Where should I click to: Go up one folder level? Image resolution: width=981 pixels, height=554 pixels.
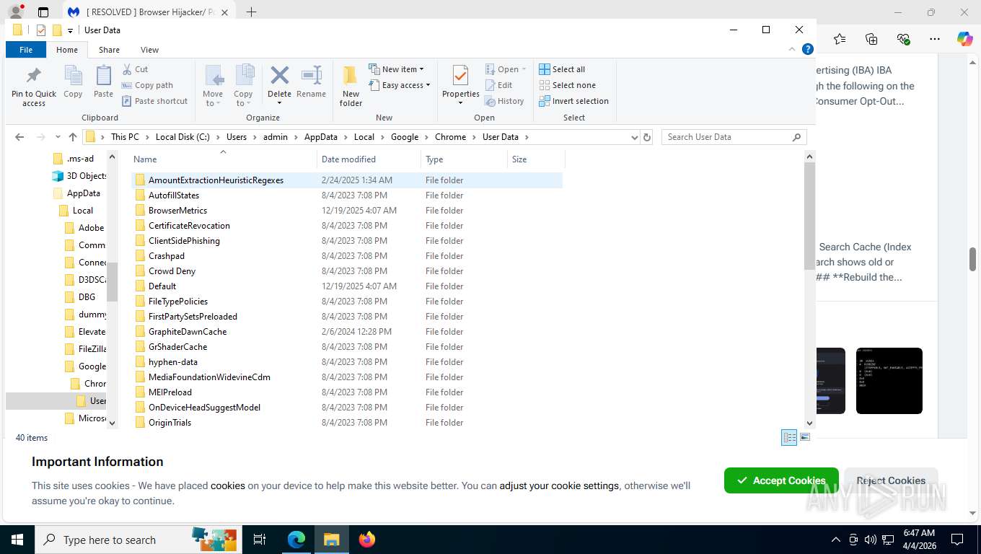(72, 137)
